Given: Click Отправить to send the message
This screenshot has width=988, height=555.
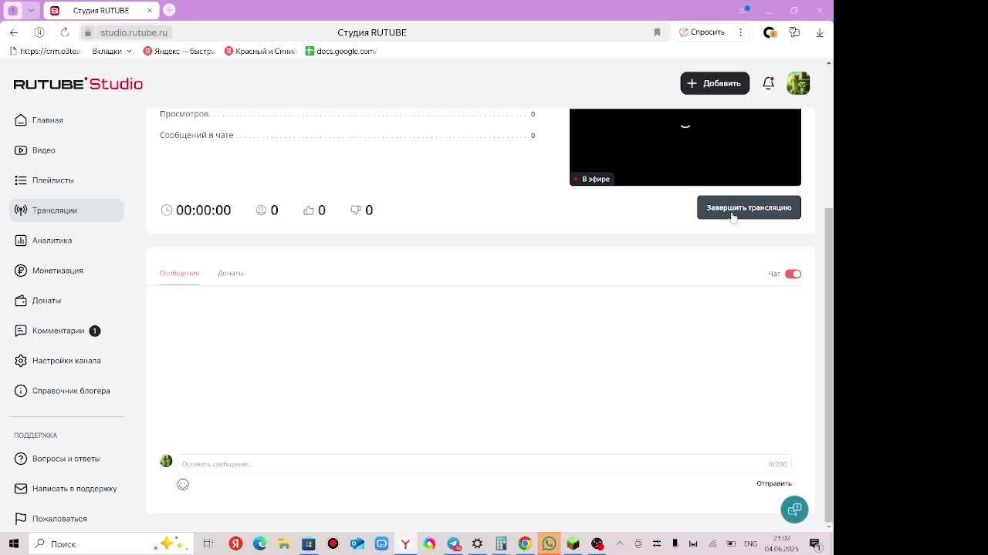Looking at the screenshot, I should tap(774, 483).
